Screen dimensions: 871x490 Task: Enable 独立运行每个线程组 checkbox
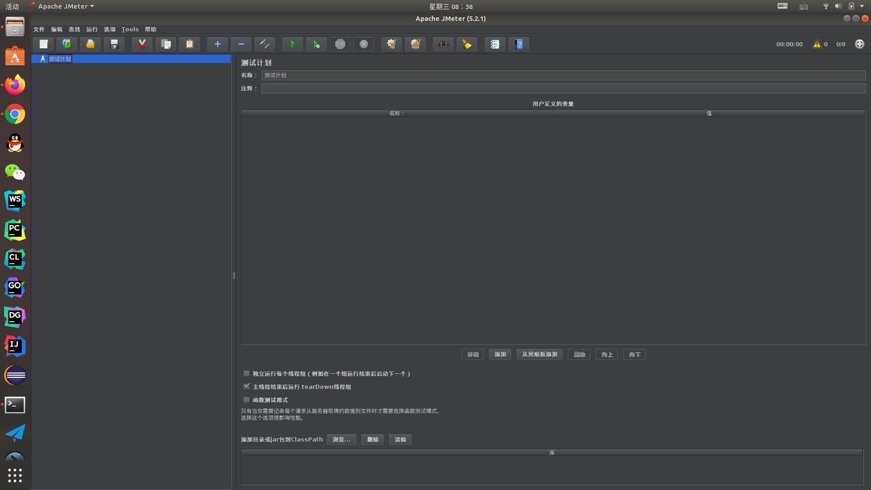[246, 373]
